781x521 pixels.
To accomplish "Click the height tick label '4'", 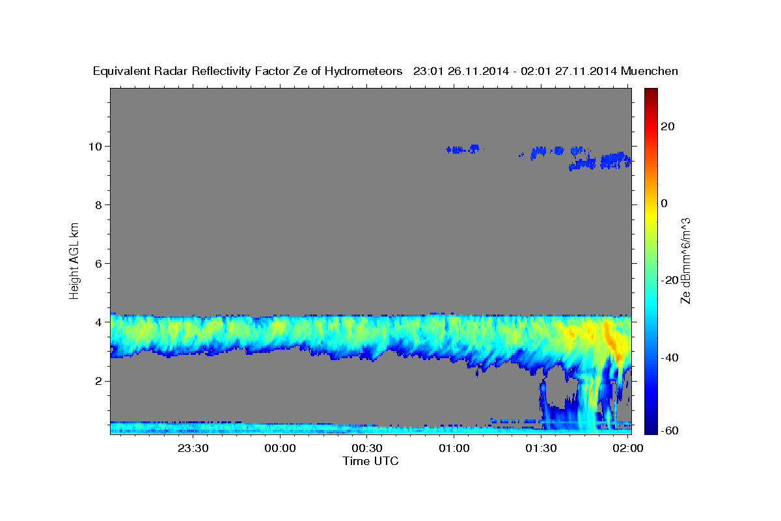I will [100, 322].
